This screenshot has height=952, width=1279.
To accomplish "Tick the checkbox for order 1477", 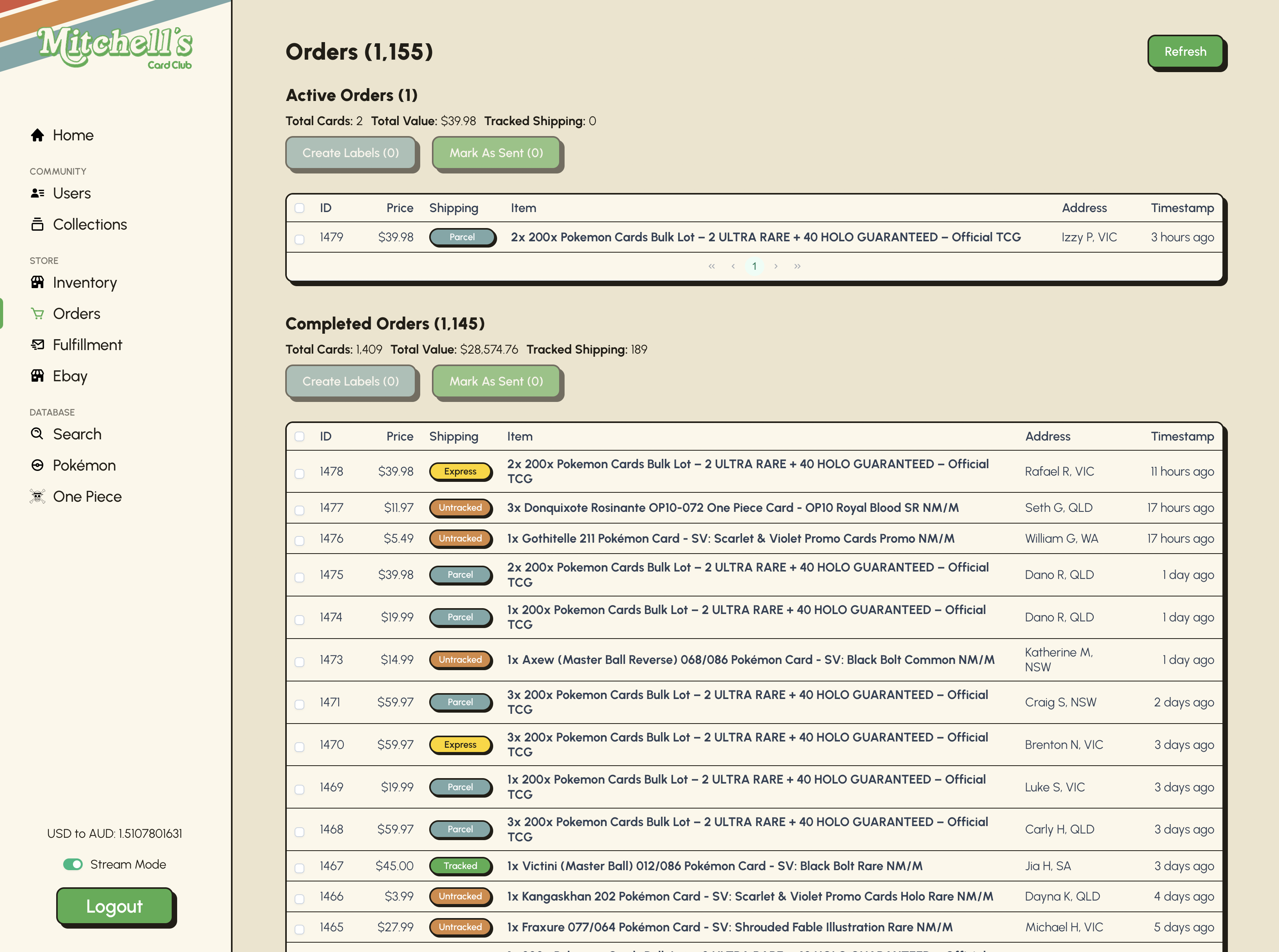I will tap(299, 510).
